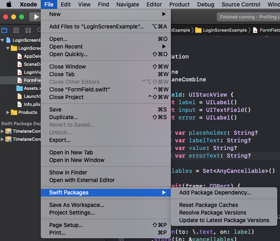The image size is (280, 241).
Task: Select the LaunchScreen storyboard file icon
Action: (20, 96)
